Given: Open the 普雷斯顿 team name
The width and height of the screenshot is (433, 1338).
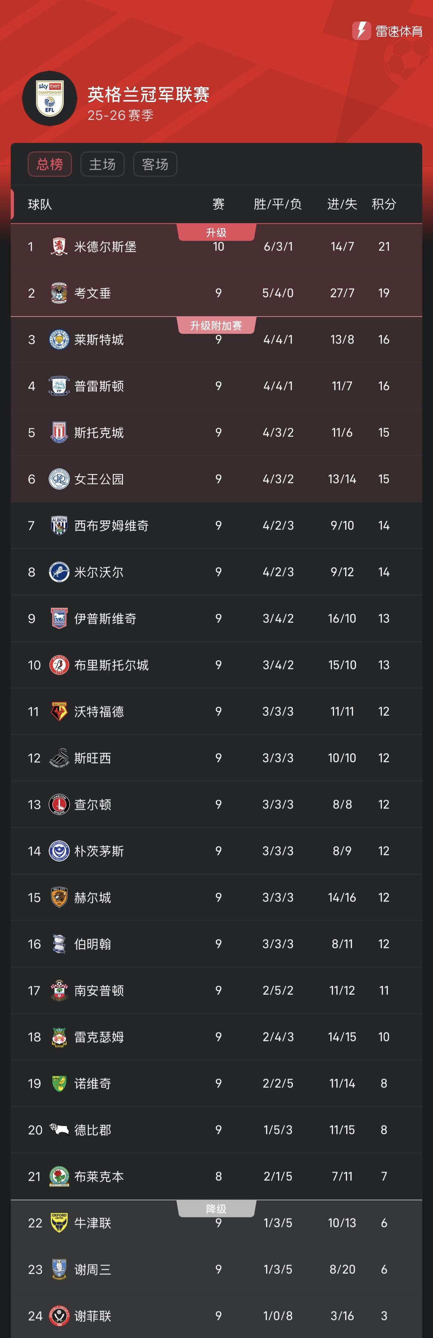Looking at the screenshot, I should point(99,386).
